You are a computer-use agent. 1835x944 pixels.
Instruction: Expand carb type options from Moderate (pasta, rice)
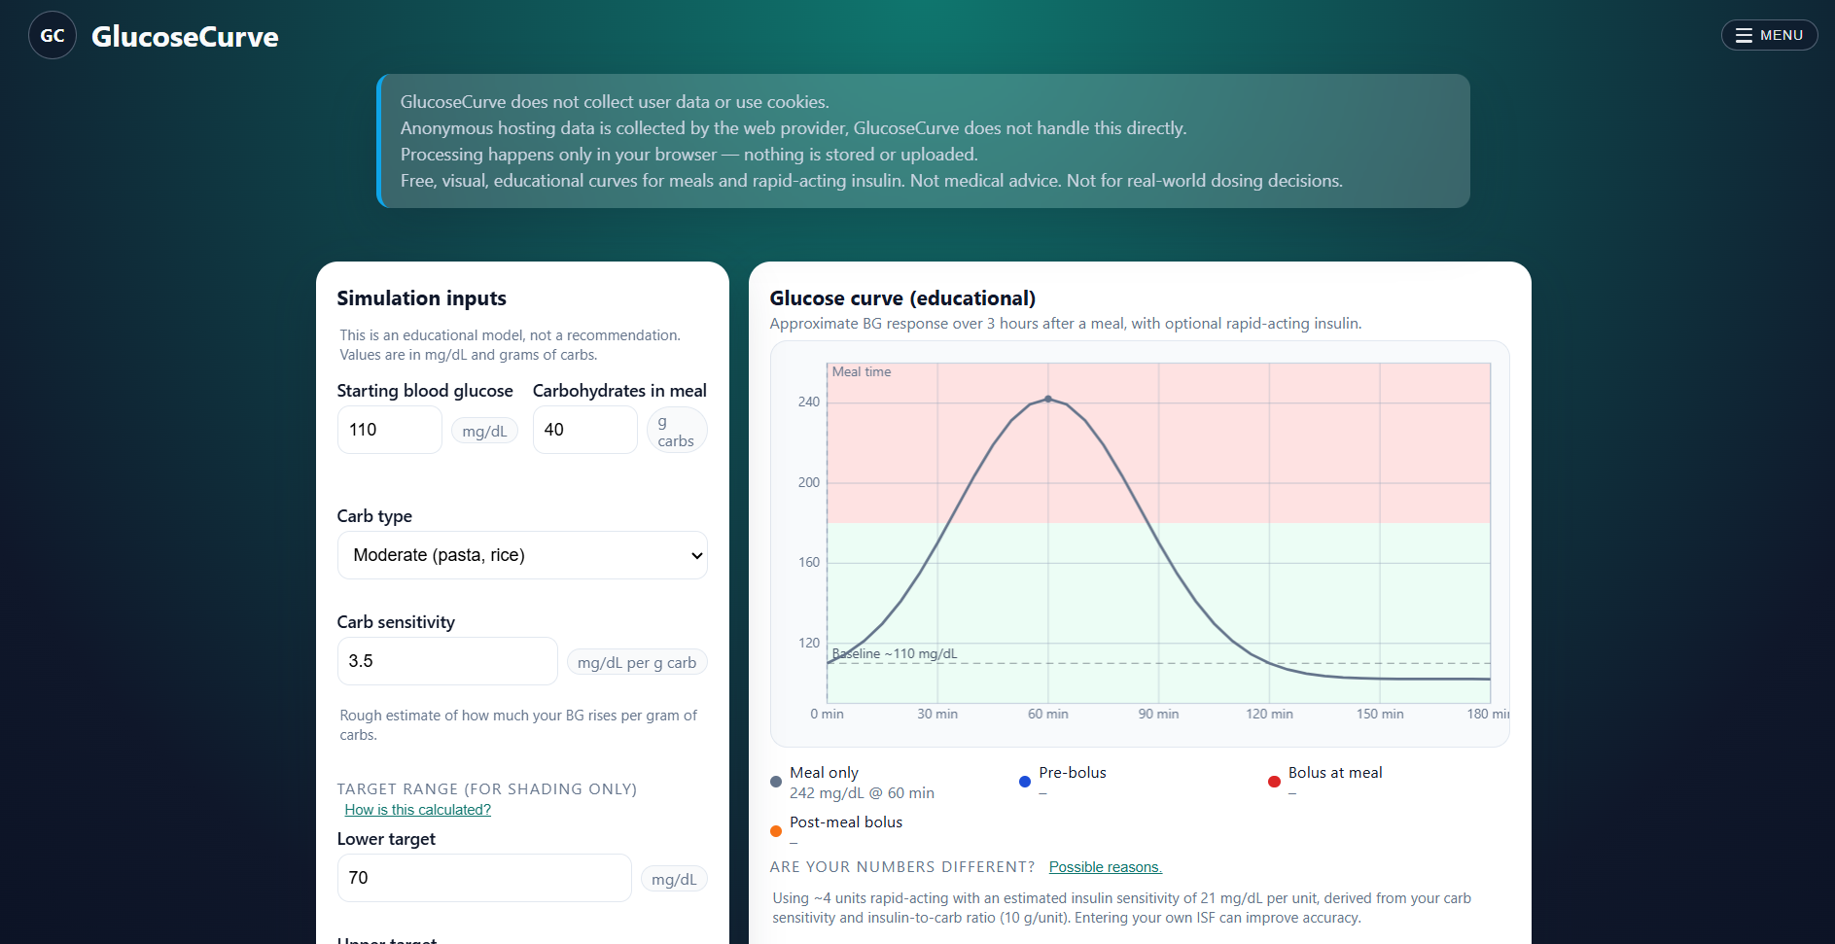click(522, 555)
